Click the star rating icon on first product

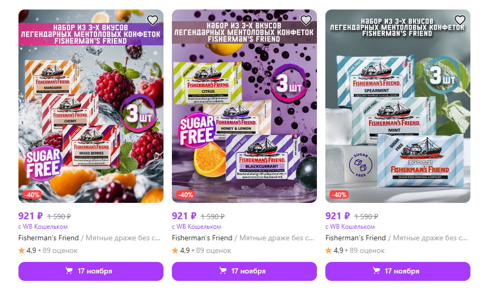(x=21, y=250)
